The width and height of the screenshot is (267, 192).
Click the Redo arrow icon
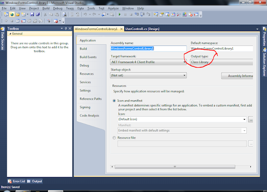coord(94,15)
